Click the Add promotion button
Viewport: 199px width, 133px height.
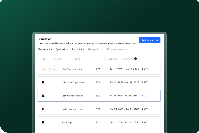coord(150,40)
